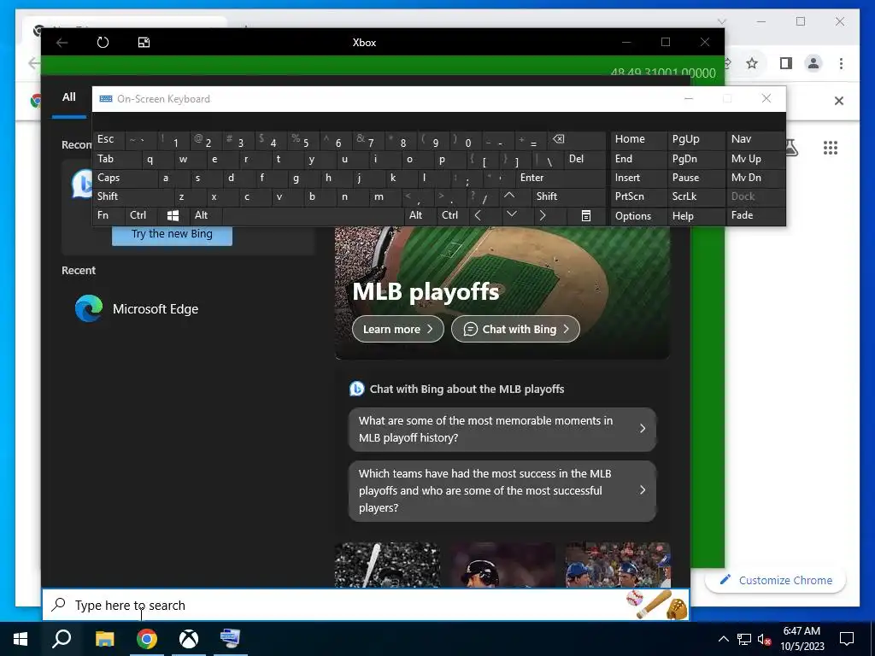Tap the context menu key on keyboard
The width and height of the screenshot is (875, 656).
(x=585, y=215)
